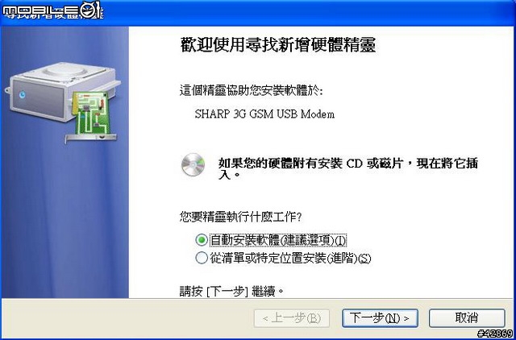Viewport: 516px width, 340px height.
Task: Click the Mobile01 watermark logo
Action: (x=53, y=12)
